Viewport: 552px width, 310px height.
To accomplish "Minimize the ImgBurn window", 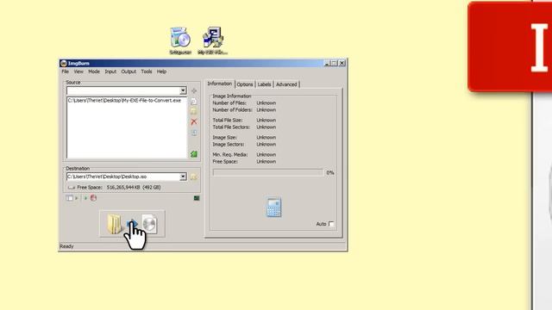I will 326,63.
